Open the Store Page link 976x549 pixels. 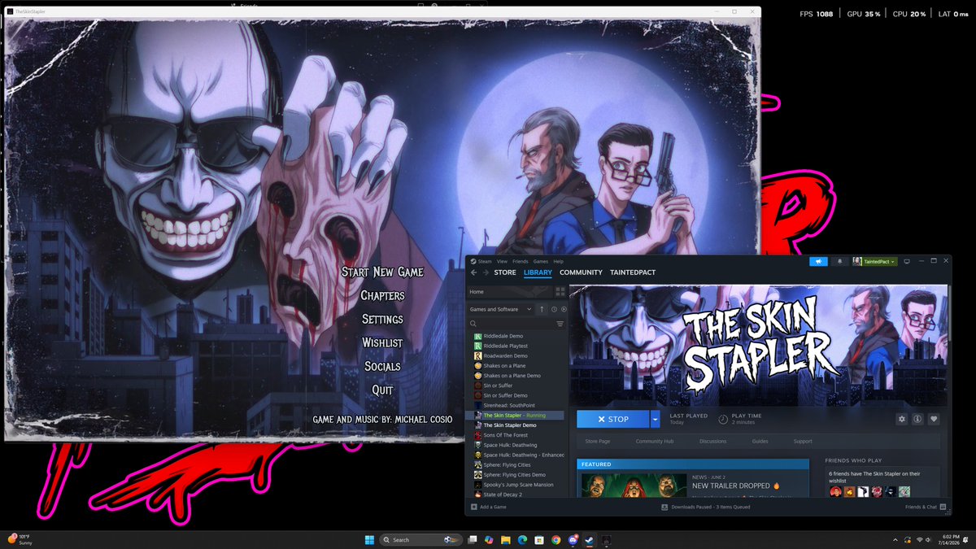pyautogui.click(x=598, y=442)
